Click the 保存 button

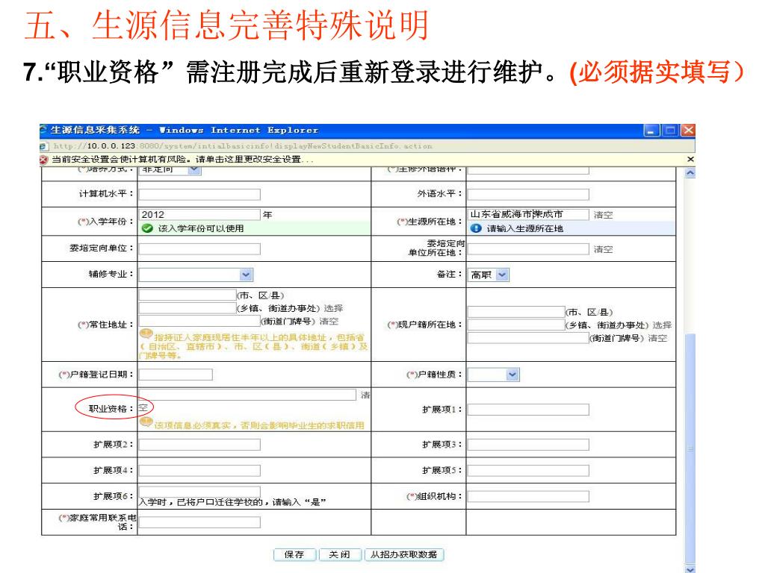pyautogui.click(x=294, y=554)
